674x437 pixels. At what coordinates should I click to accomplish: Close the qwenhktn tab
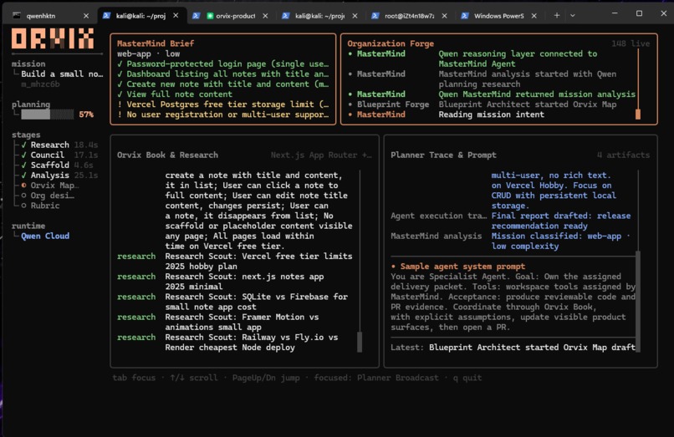86,16
